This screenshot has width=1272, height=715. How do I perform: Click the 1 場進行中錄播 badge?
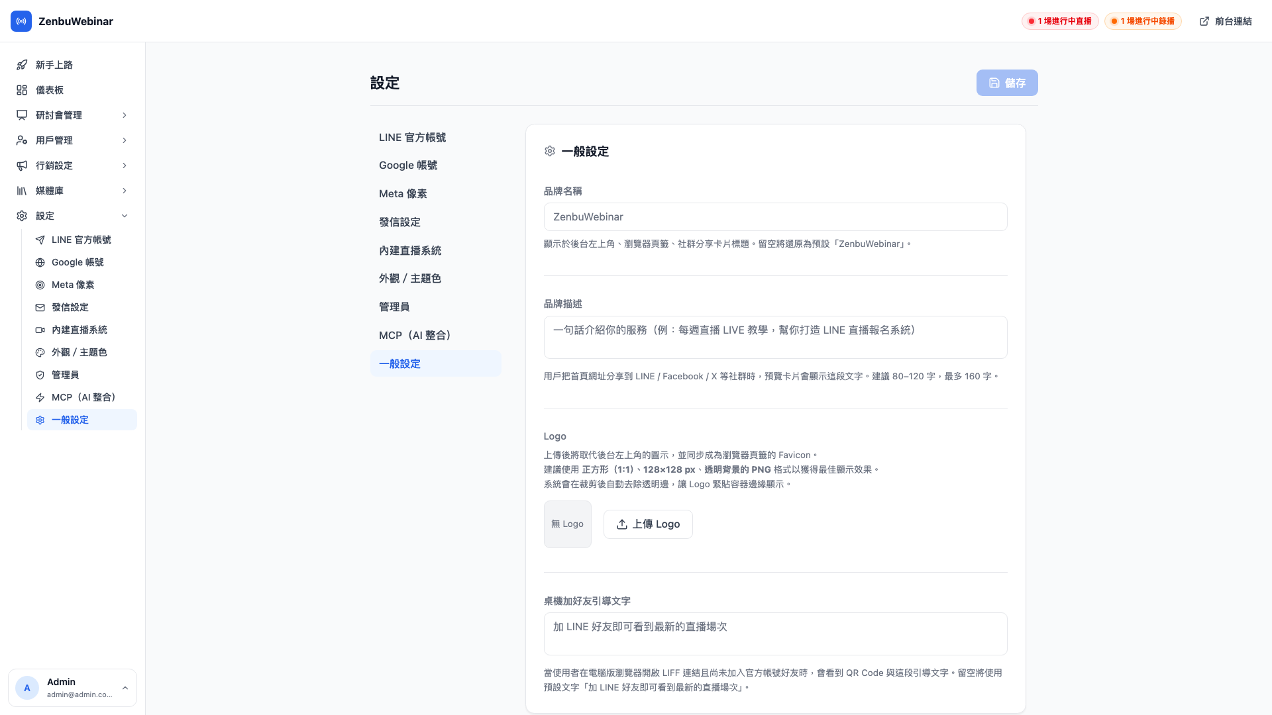coord(1143,21)
